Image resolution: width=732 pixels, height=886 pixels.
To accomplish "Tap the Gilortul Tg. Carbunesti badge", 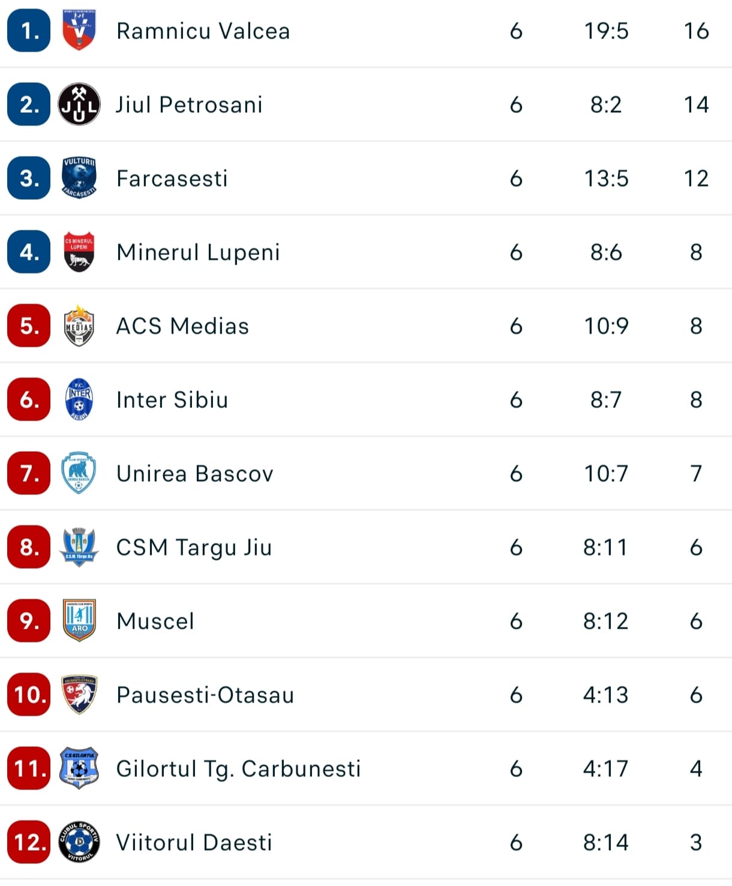I will [79, 768].
